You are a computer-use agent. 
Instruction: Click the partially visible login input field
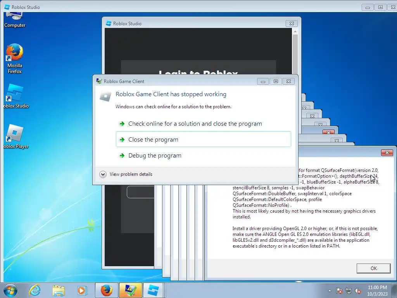[140, 192]
